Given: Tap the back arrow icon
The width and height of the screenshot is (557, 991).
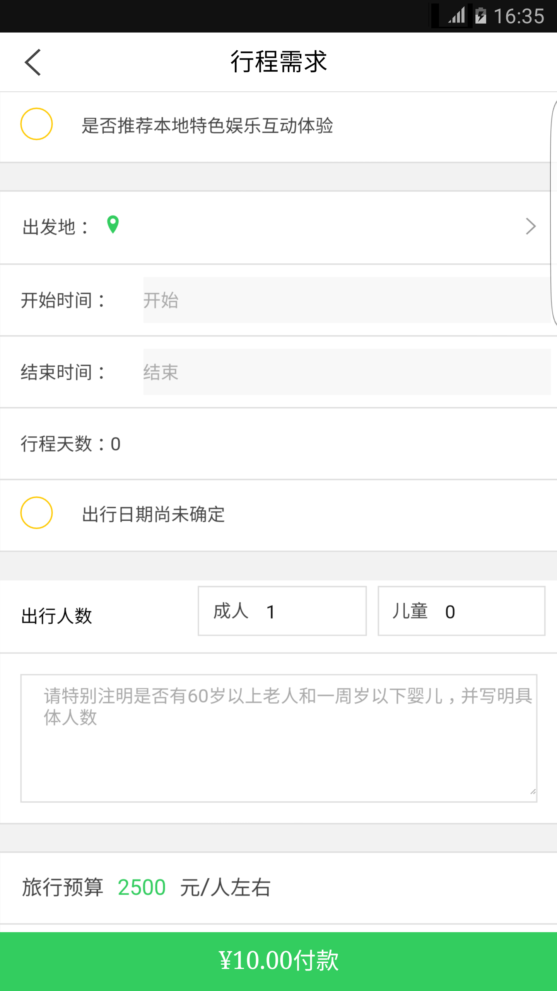Looking at the screenshot, I should pos(33,62).
